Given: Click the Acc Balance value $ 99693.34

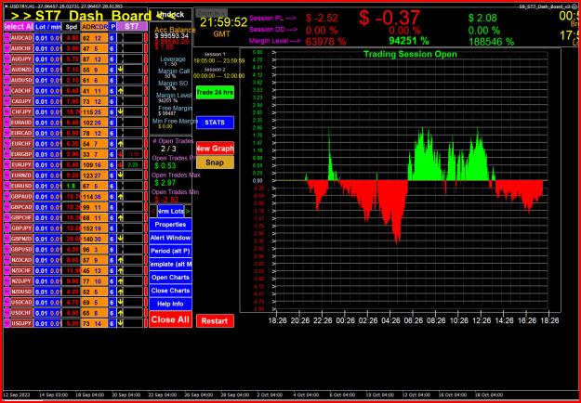Looking at the screenshot, I should coord(172,36).
